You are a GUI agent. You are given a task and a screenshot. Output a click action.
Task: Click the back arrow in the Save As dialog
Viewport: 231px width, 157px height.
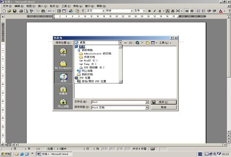[125, 43]
